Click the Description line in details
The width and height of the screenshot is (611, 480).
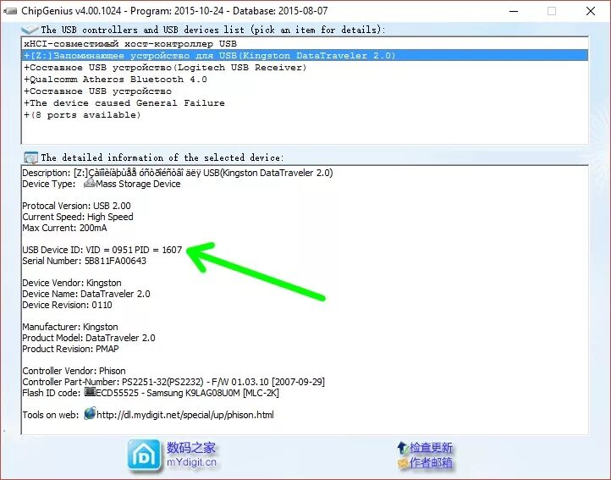click(x=178, y=173)
